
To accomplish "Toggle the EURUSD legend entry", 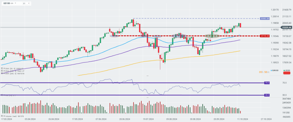I will pyautogui.click(x=275, y=70).
